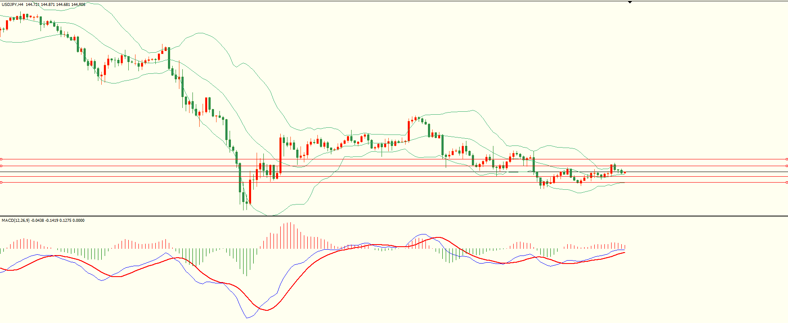
Task: Click the chart shift triangle marker
Action: click(x=630, y=2)
